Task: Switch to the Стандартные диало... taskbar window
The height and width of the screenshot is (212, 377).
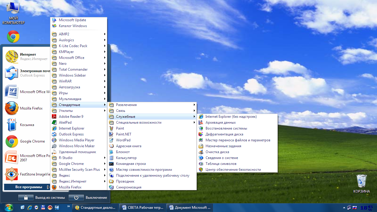Action: tap(95, 208)
